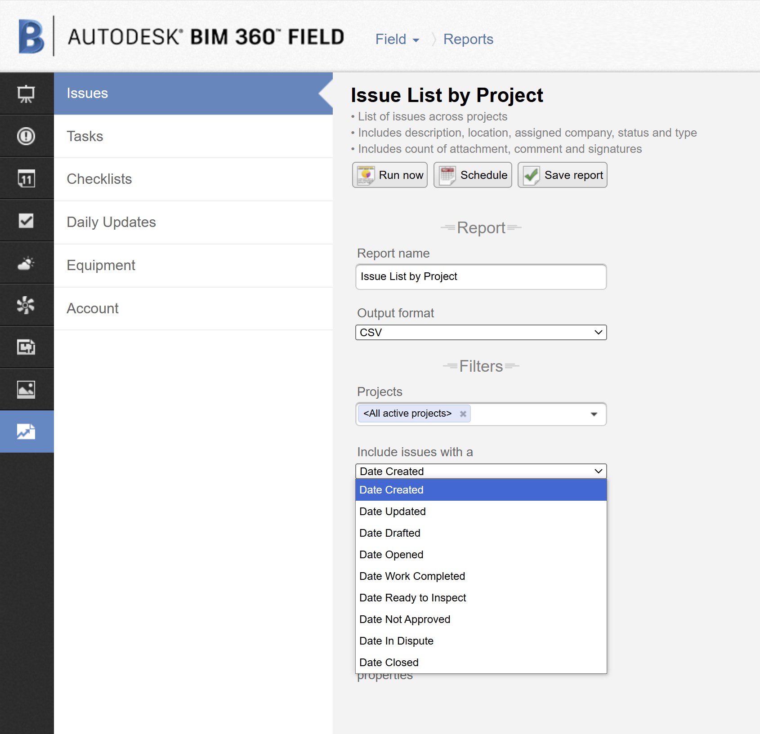This screenshot has height=734, width=760.
Task: Click the Run now button
Action: [x=389, y=175]
